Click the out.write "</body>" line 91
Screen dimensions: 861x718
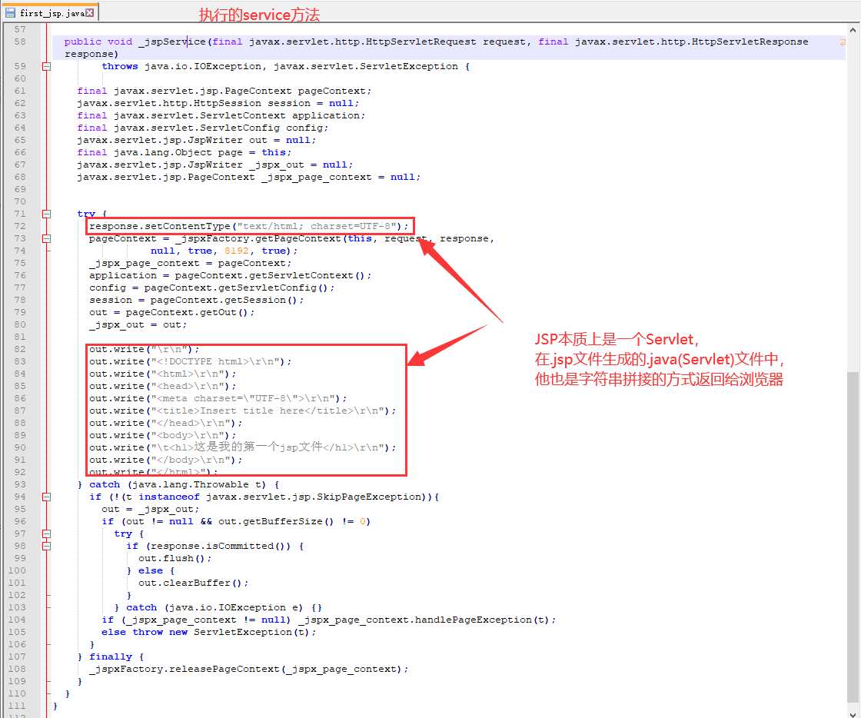point(166,460)
